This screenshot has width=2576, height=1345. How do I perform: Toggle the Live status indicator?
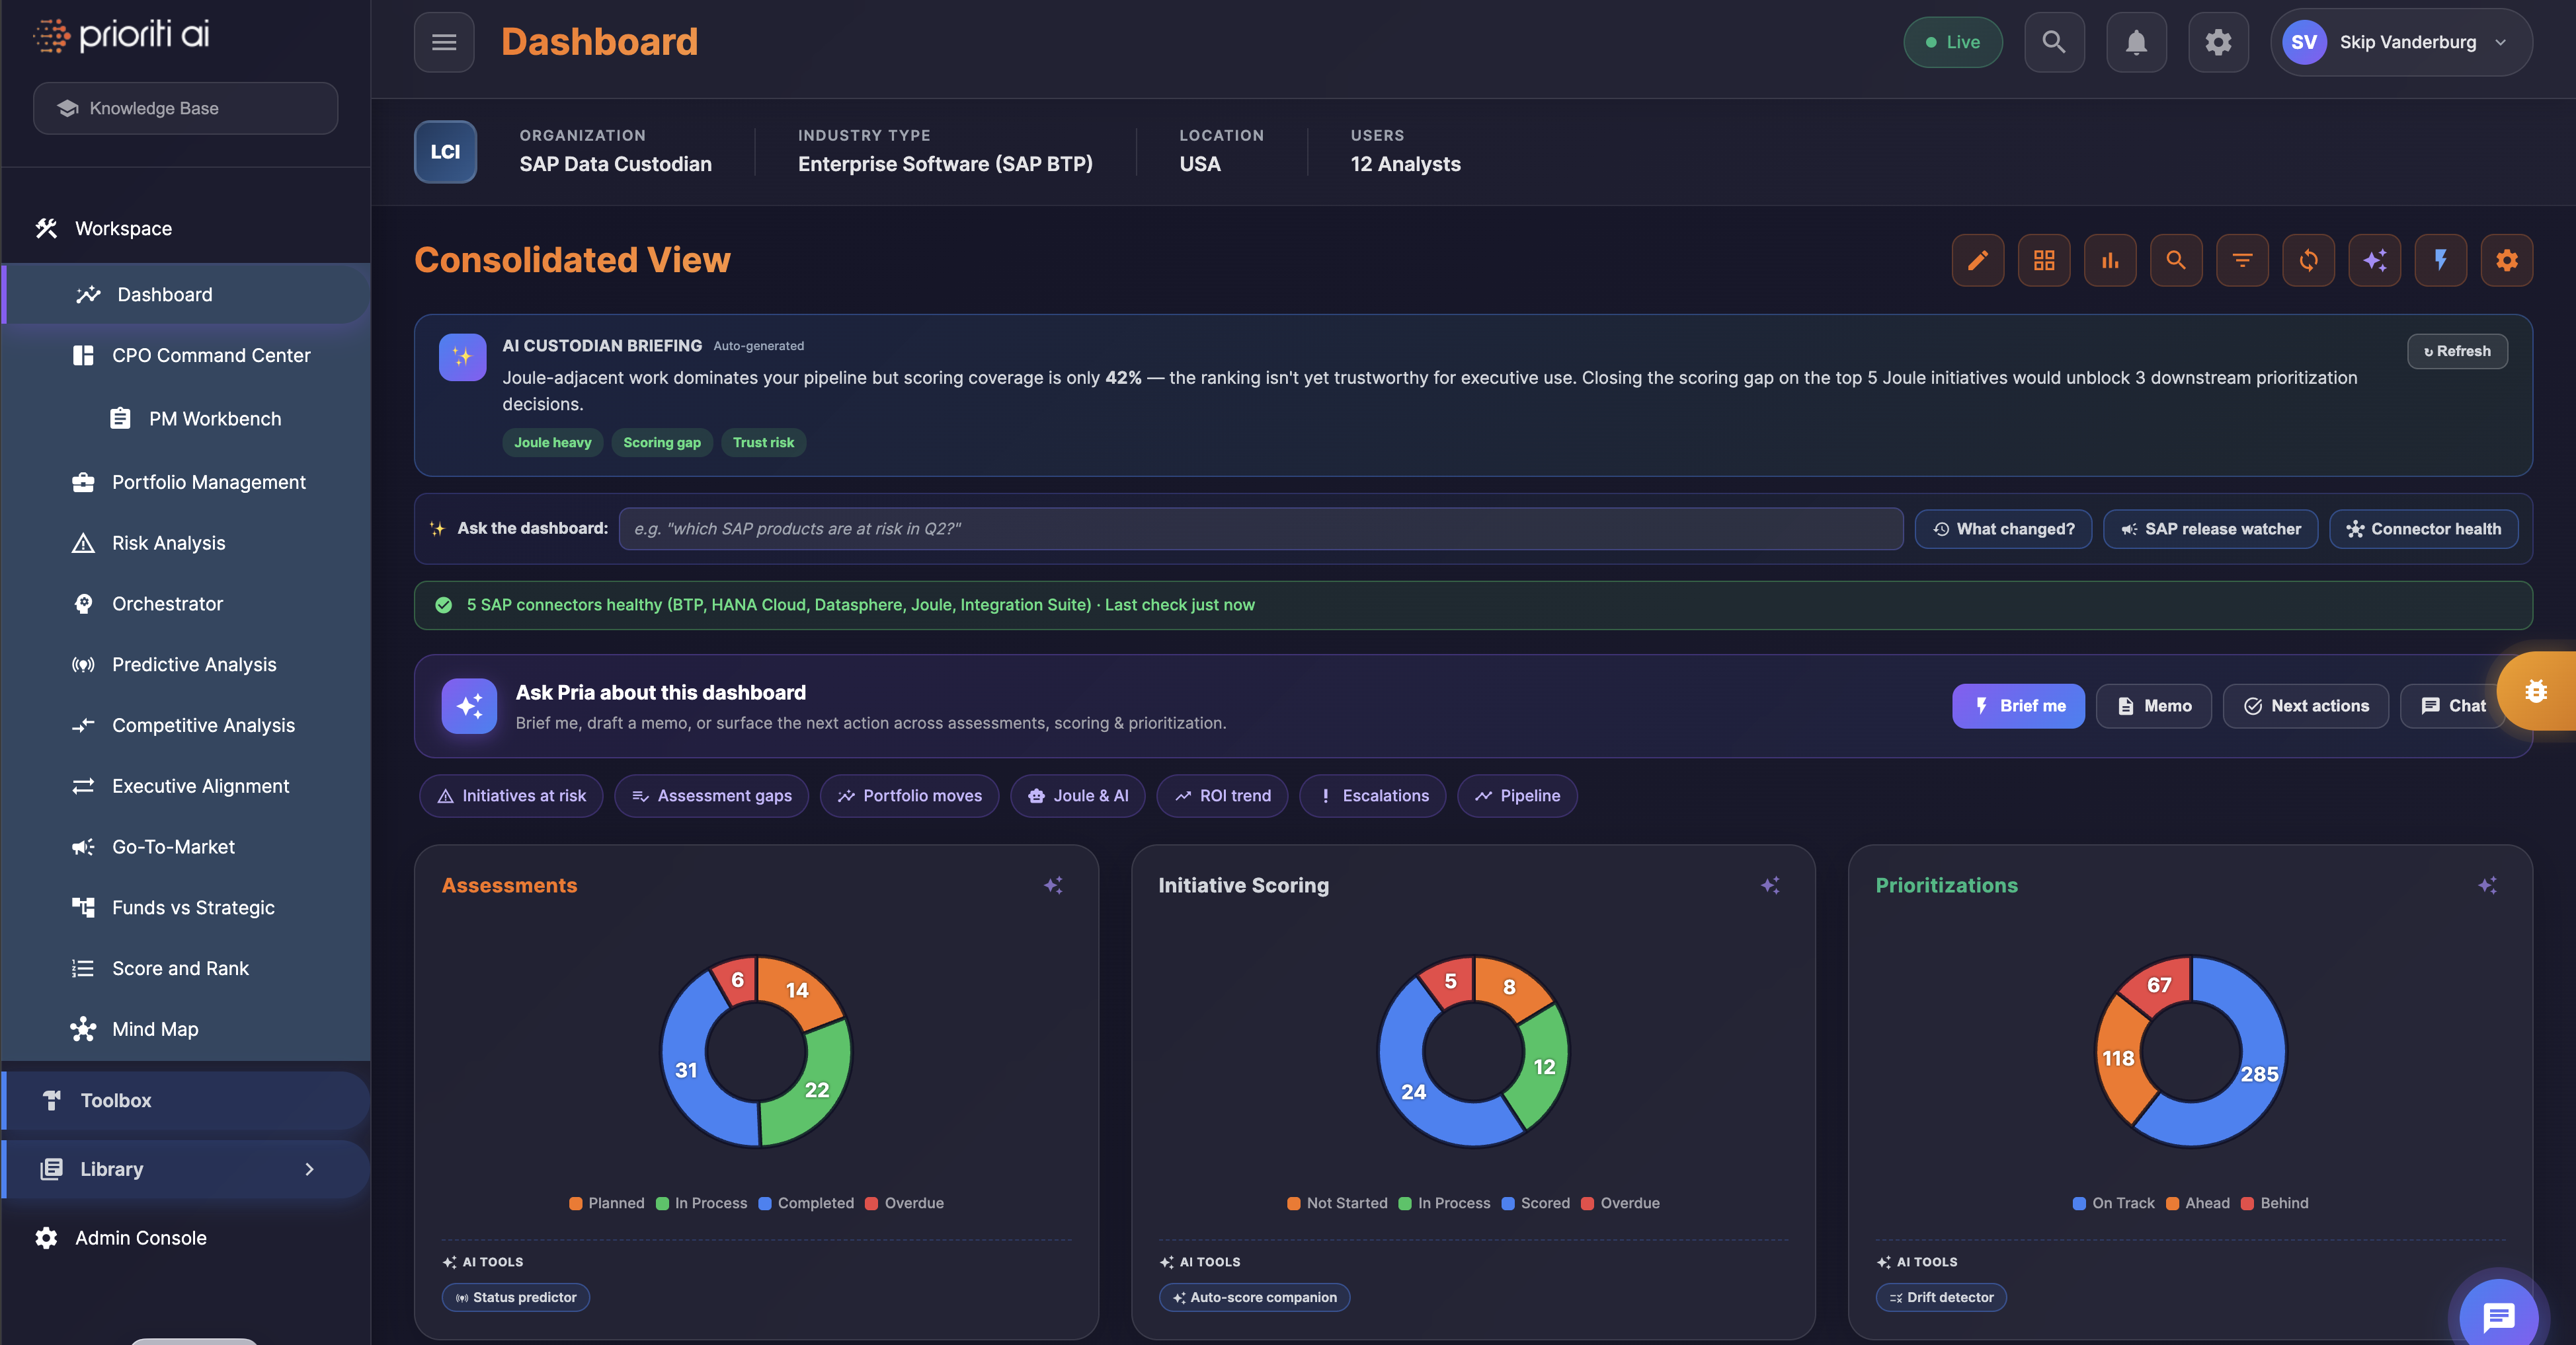point(1952,42)
